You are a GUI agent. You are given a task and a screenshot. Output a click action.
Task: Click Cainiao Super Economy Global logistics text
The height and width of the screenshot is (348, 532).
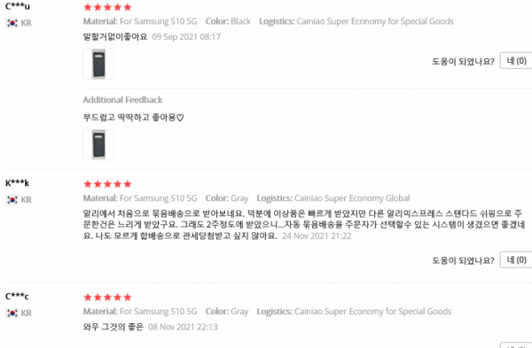point(352,197)
